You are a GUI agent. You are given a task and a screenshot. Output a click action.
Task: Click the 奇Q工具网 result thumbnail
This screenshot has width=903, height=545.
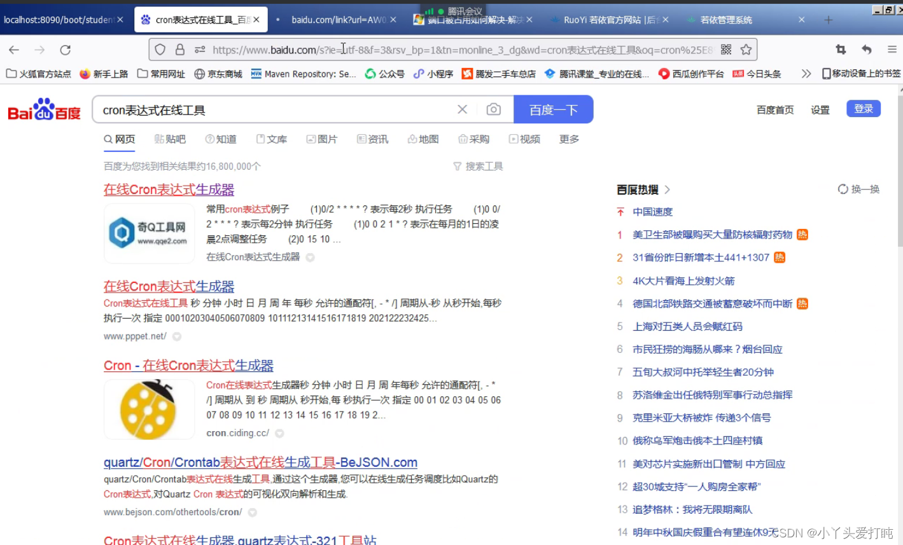pos(149,233)
